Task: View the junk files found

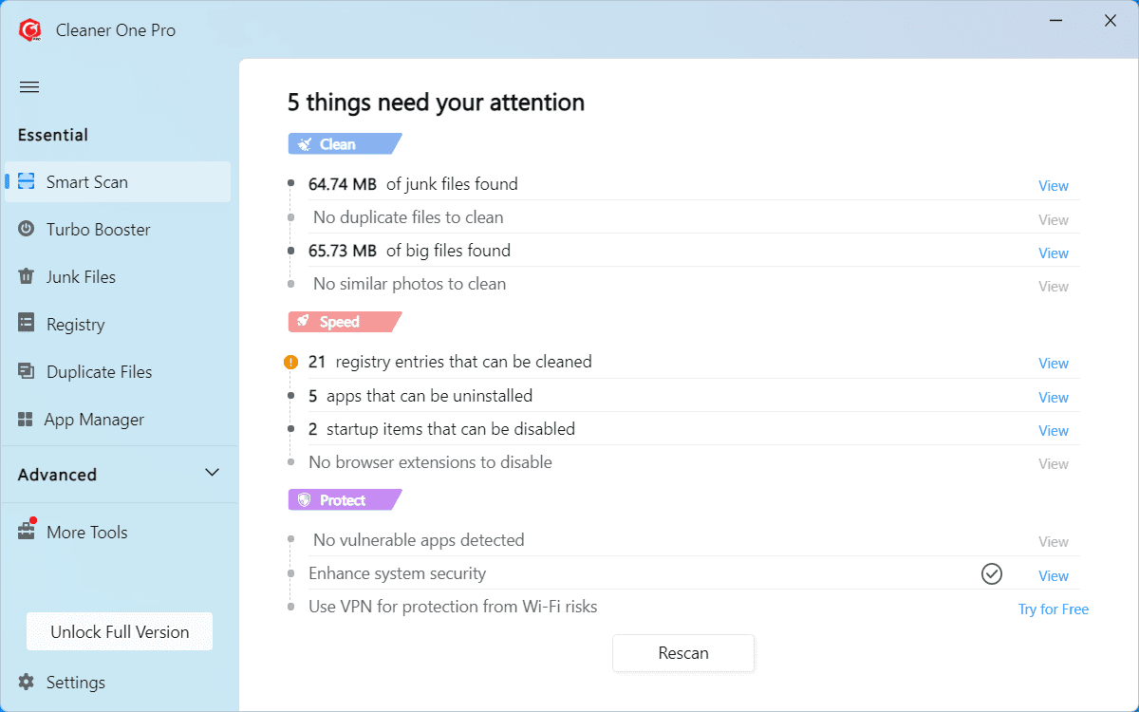Action: tap(1054, 186)
